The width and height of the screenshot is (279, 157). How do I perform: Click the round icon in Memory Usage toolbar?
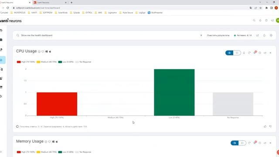coord(260,143)
